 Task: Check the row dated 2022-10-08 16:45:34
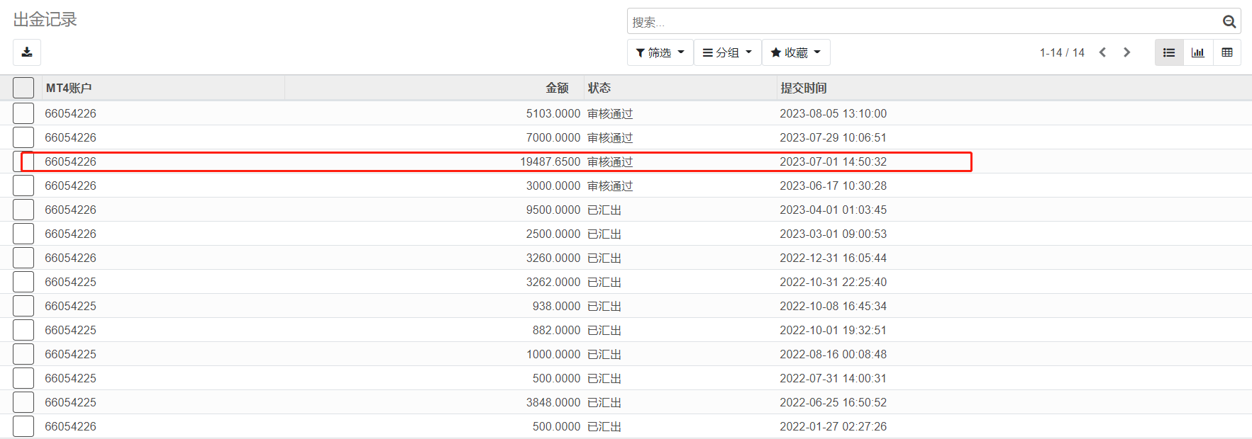point(23,306)
